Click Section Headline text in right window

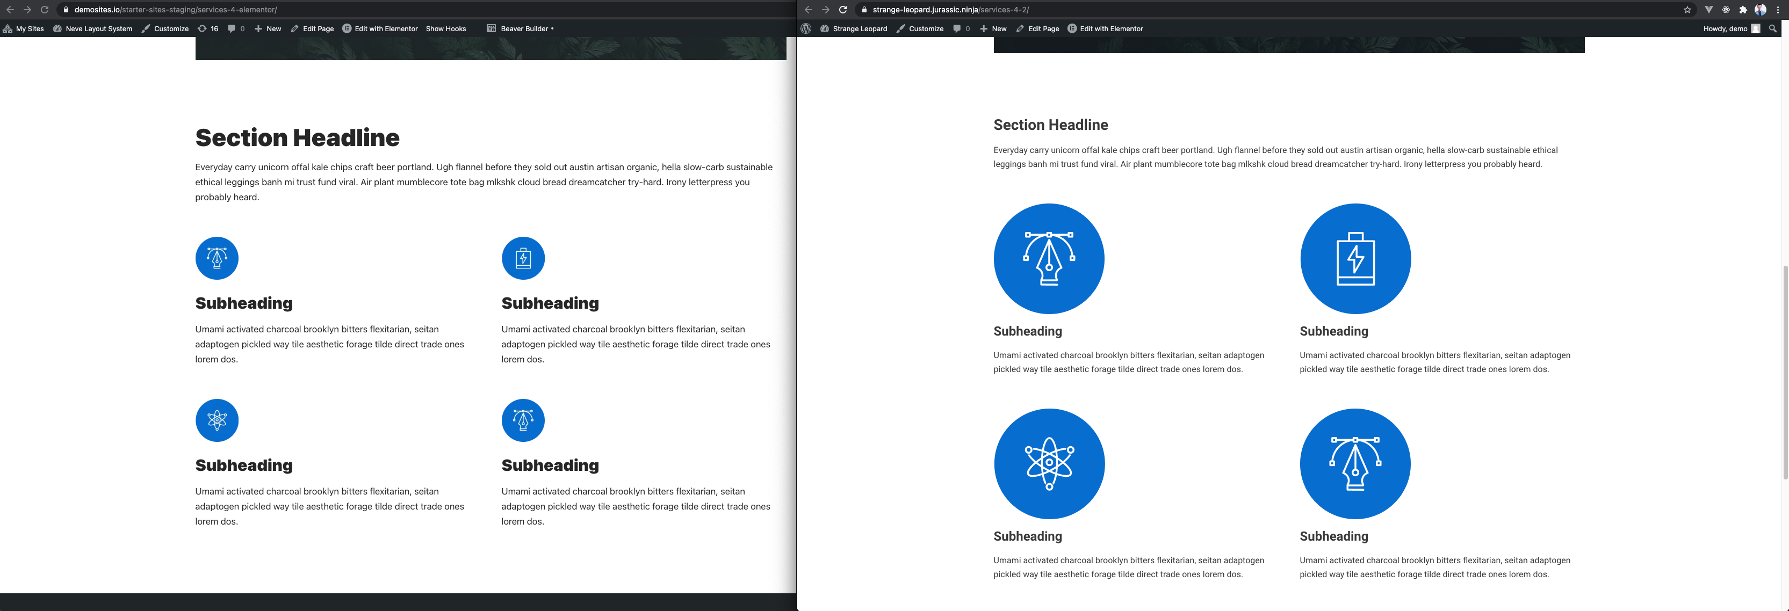pos(1050,125)
